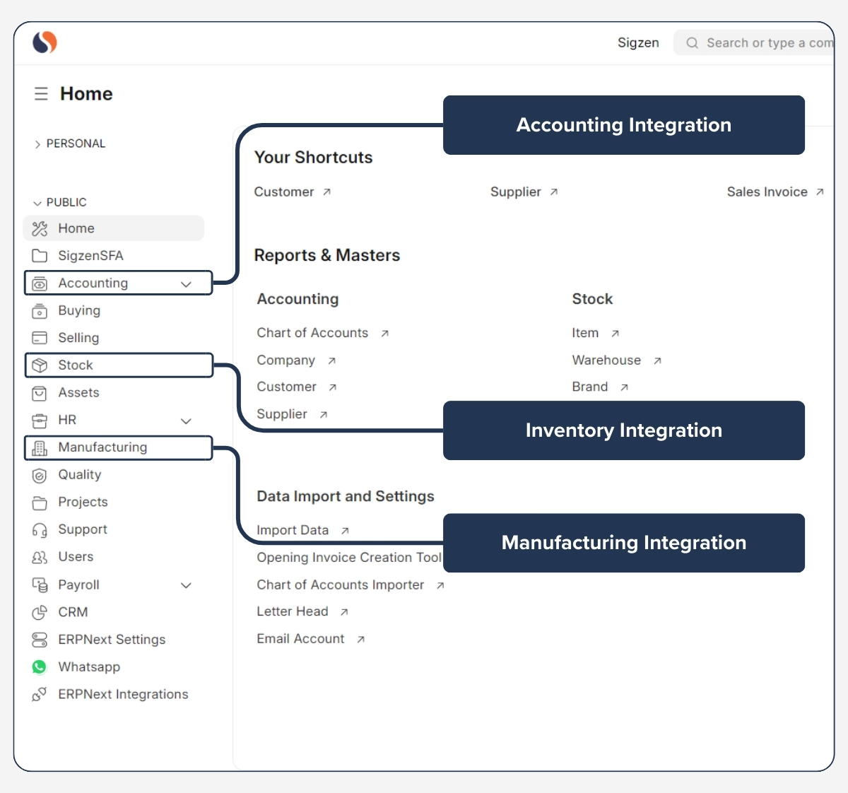Switch to the Home workspace
The height and width of the screenshot is (793, 848).
coord(76,228)
